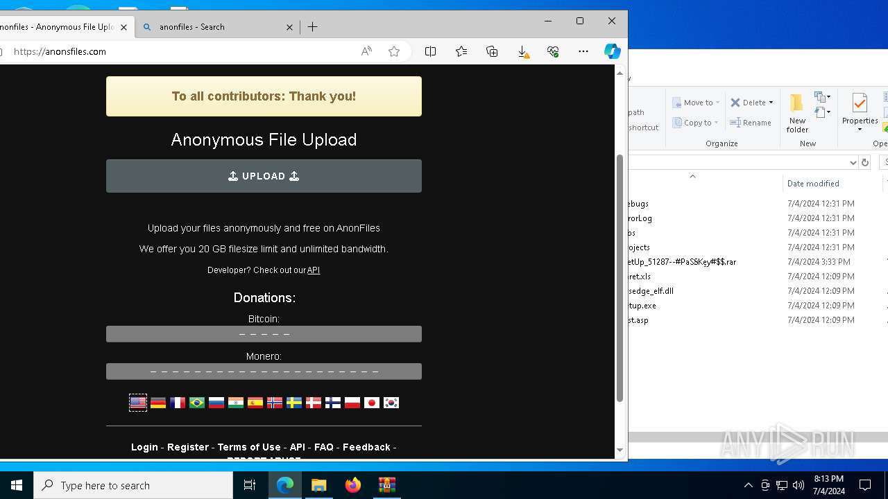
Task: Select the setup.exe file row
Action: point(756,306)
